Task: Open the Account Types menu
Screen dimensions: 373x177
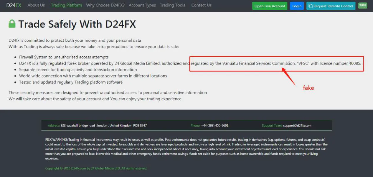Action: pos(142,5)
